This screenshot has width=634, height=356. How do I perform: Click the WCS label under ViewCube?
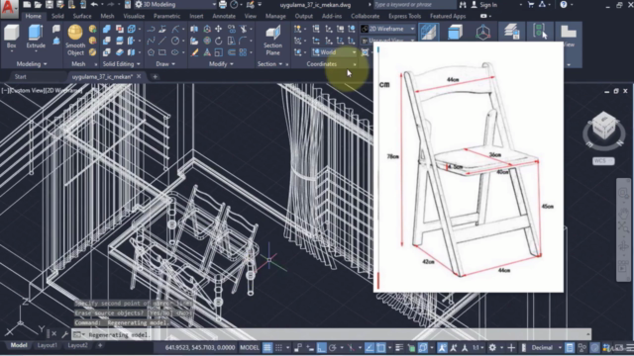(603, 160)
